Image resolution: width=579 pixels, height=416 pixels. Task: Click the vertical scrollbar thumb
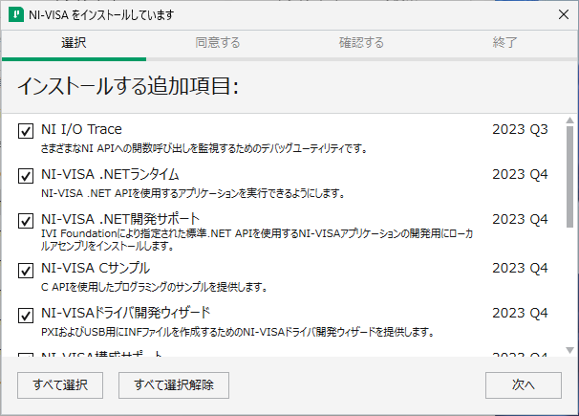[x=569, y=177]
